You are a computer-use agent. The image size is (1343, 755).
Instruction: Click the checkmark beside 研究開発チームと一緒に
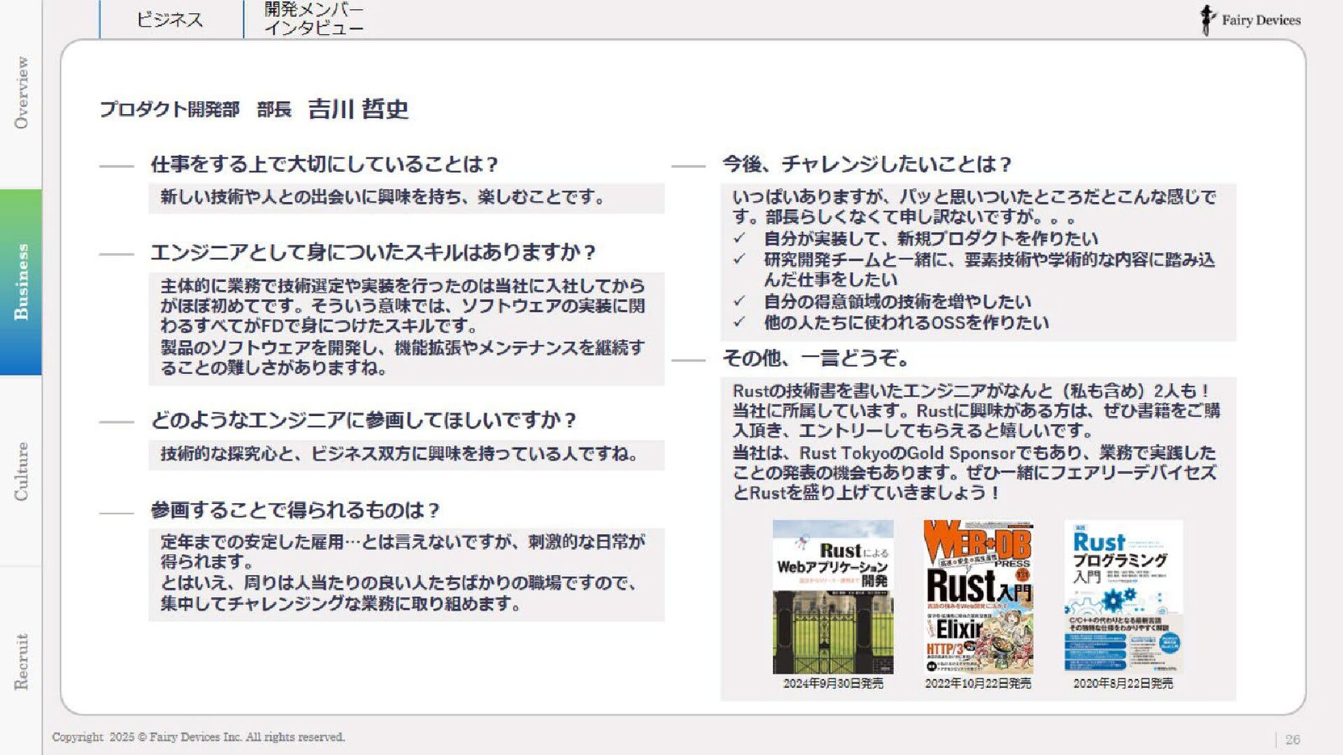[x=739, y=260]
